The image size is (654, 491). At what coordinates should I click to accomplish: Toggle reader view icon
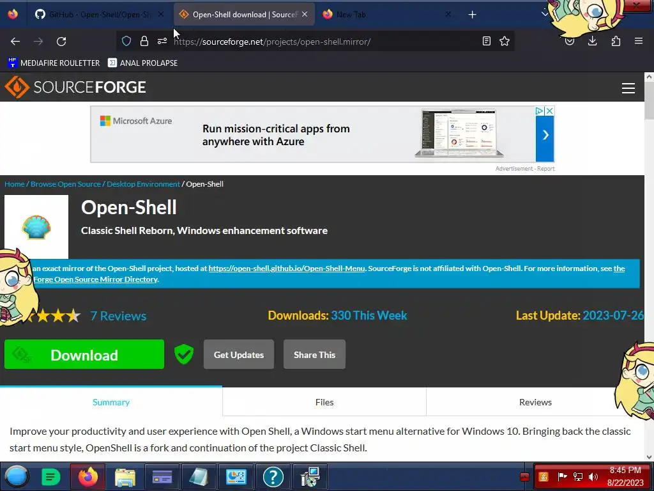coord(486,41)
